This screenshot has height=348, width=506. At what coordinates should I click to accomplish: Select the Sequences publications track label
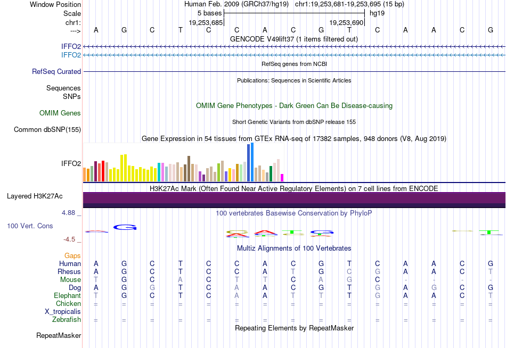click(63, 88)
